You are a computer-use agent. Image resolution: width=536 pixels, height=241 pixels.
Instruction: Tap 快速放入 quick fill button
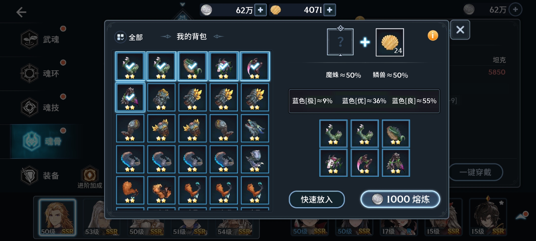click(317, 199)
